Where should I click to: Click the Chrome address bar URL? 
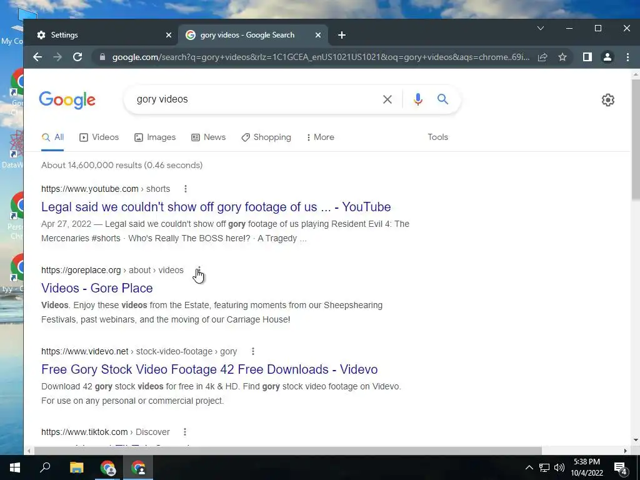pos(321,57)
